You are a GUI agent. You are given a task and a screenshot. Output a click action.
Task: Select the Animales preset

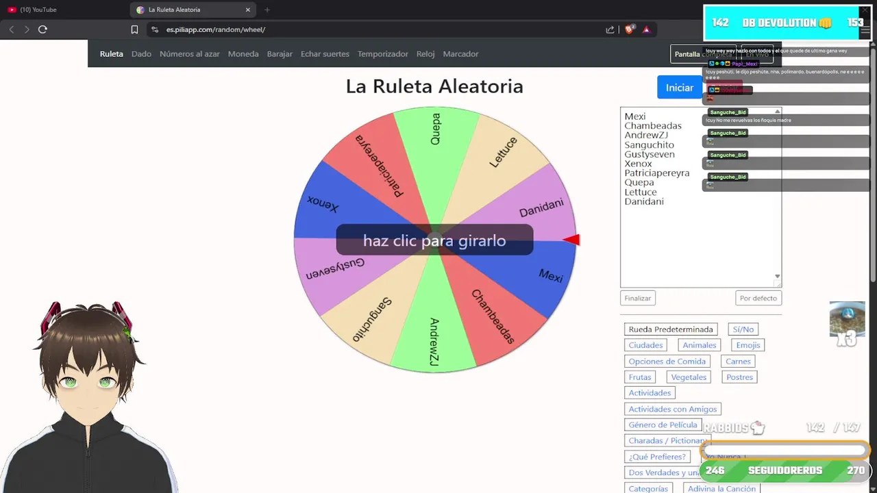(x=699, y=345)
